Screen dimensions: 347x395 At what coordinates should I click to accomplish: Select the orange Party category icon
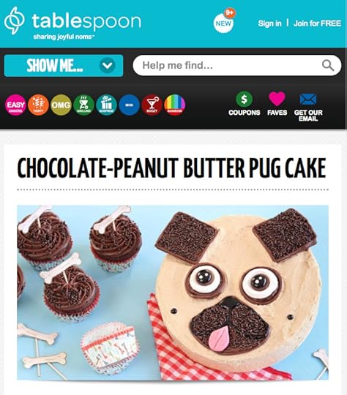click(38, 105)
